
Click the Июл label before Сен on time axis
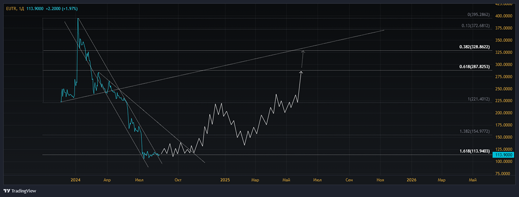pos(318,180)
